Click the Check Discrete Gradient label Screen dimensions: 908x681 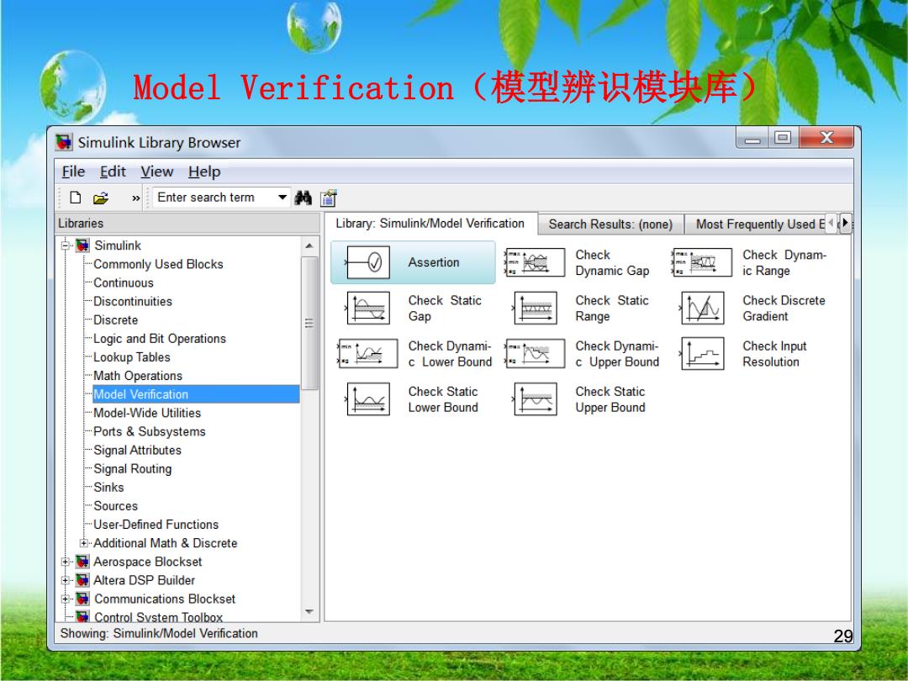pyautogui.click(x=784, y=308)
